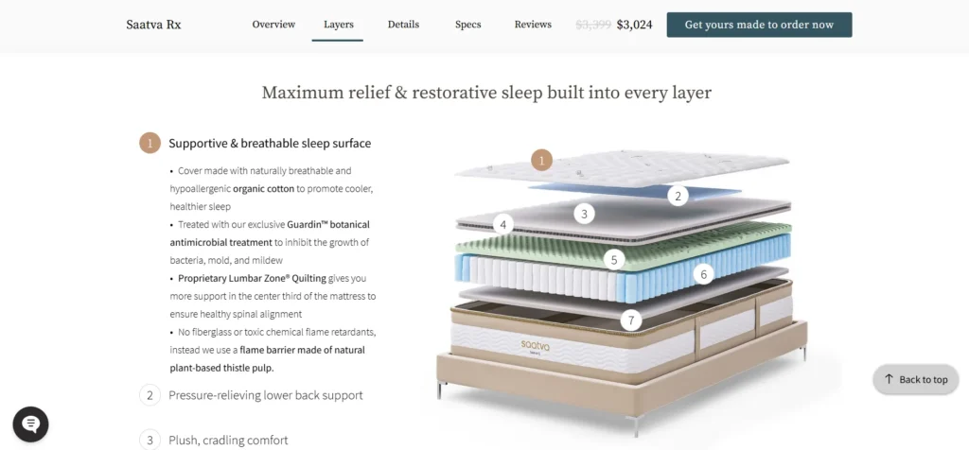
Task: Click Get yours made to order now
Action: [x=759, y=25]
